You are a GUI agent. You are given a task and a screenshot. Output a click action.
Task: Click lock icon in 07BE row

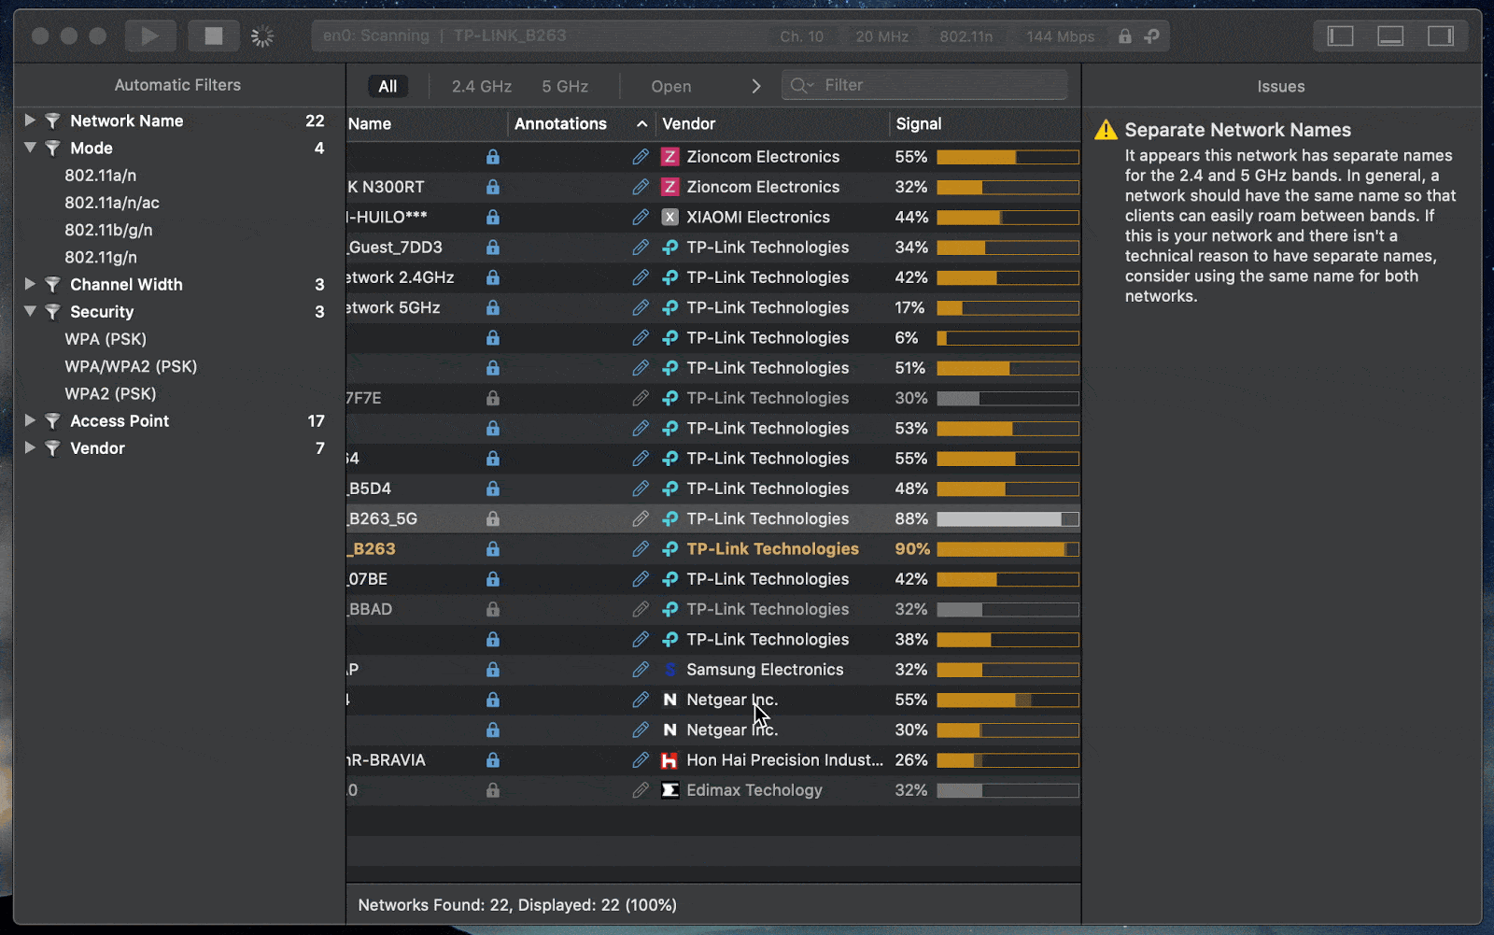coord(493,579)
